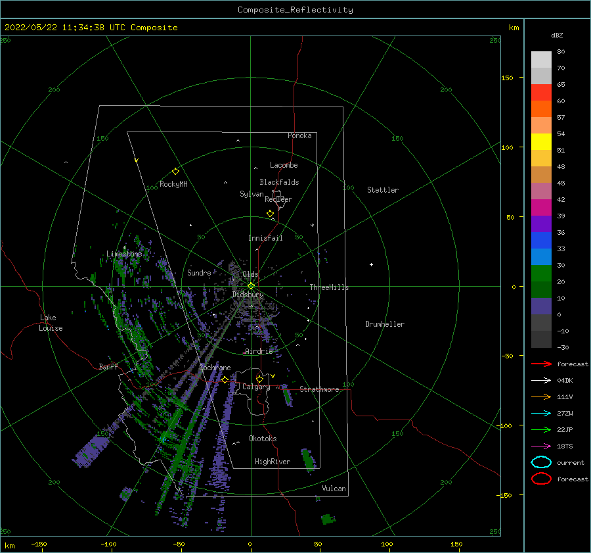This screenshot has width=591, height=553.
Task: Select the HighRiver label
Action: tap(273, 462)
